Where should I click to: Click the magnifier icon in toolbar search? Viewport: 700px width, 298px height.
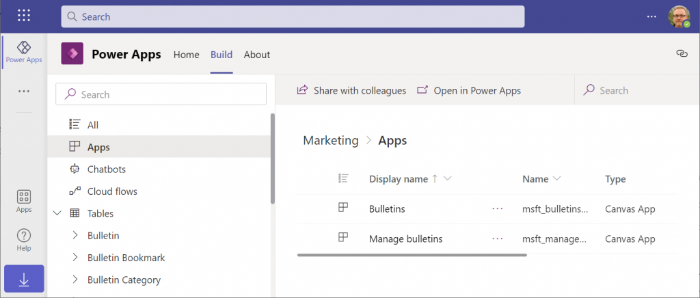[x=589, y=90]
